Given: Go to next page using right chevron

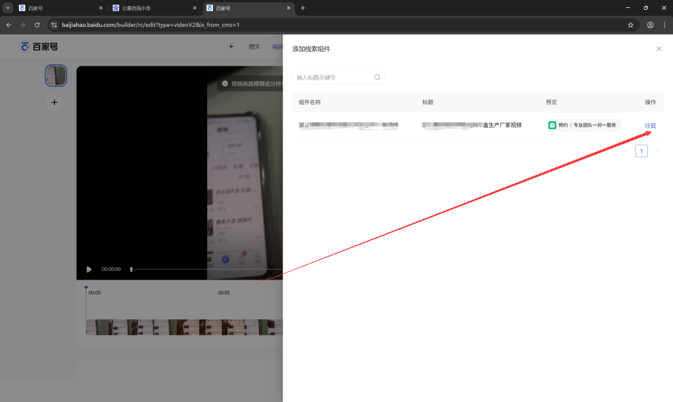Looking at the screenshot, I should coord(657,151).
